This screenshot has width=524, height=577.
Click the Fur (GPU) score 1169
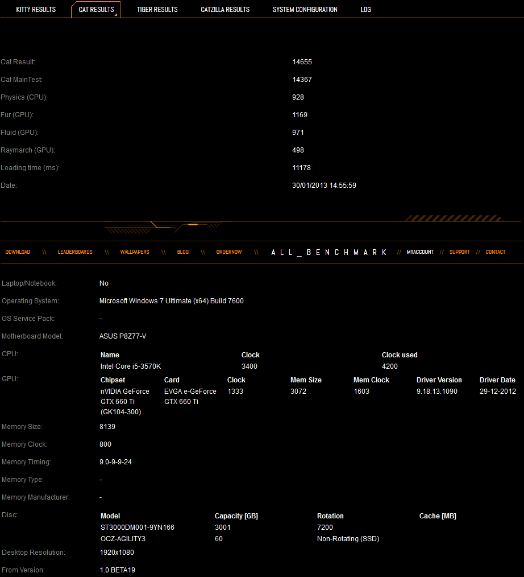[300, 115]
